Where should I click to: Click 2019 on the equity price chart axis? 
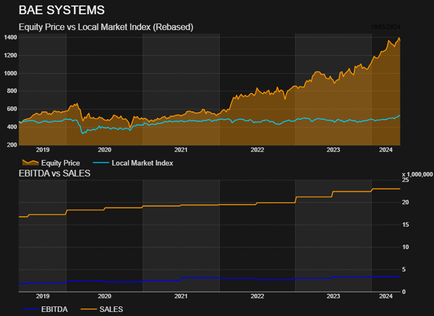[43, 150]
